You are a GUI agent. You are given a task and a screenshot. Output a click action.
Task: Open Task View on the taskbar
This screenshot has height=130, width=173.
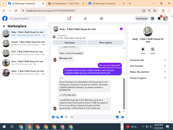click(x=12, y=127)
